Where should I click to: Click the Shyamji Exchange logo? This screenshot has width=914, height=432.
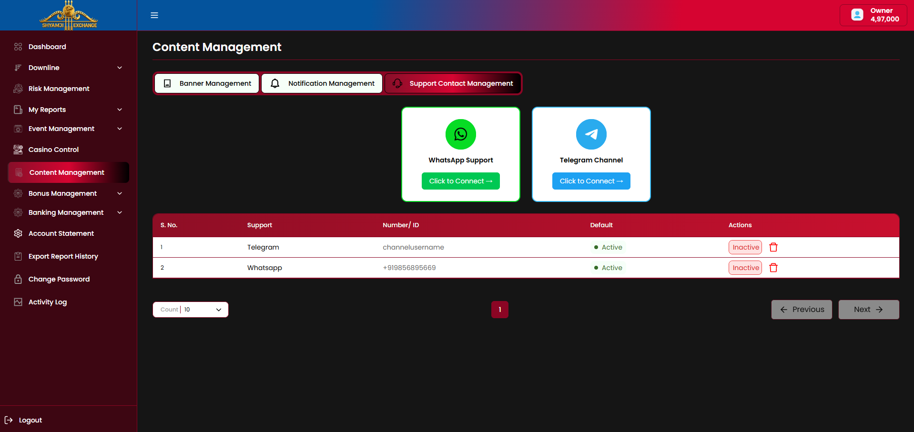[x=69, y=15]
